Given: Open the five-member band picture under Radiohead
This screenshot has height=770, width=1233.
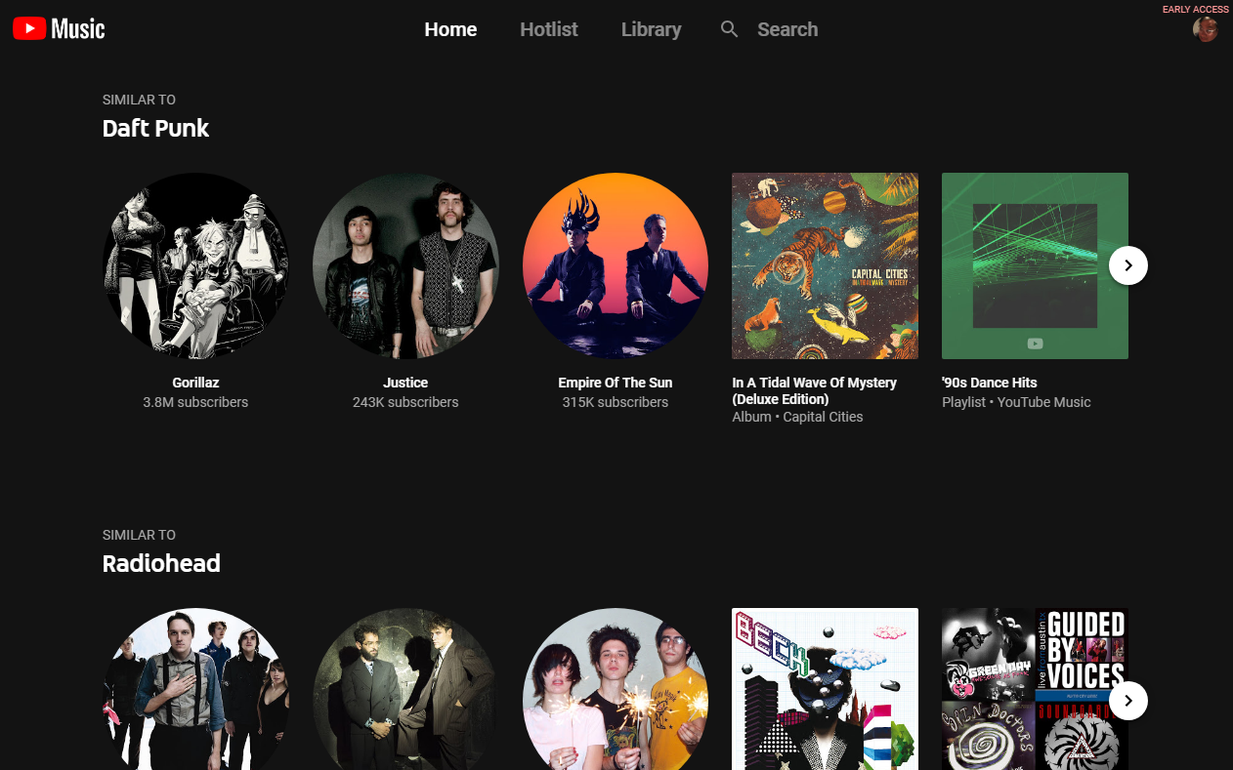Looking at the screenshot, I should pos(195,689).
